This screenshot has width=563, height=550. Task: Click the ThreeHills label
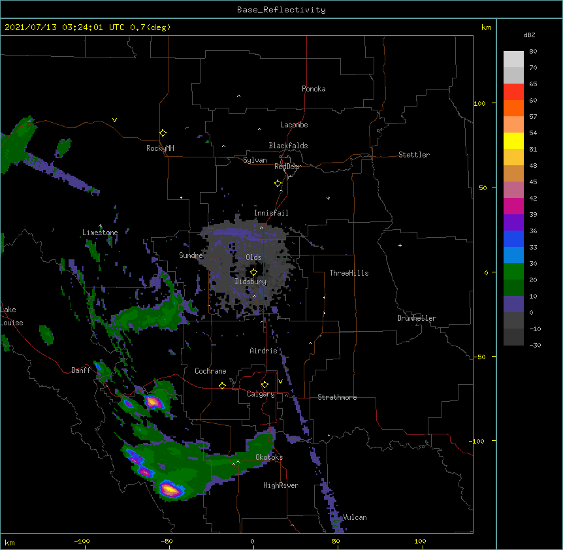349,273
